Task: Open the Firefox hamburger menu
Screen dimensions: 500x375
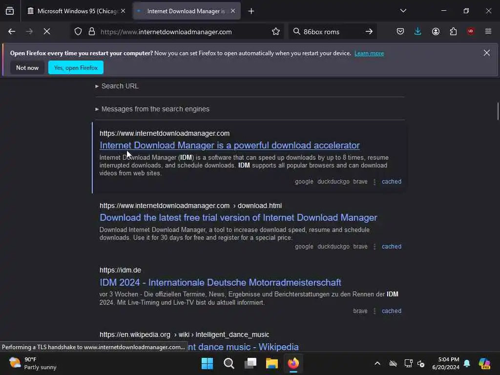Action: click(x=488, y=31)
